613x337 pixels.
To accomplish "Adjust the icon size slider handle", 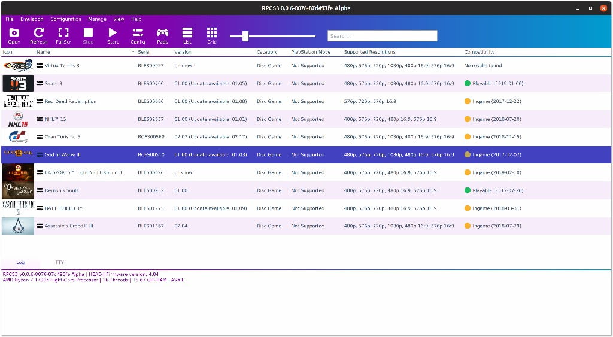I will (x=245, y=37).
